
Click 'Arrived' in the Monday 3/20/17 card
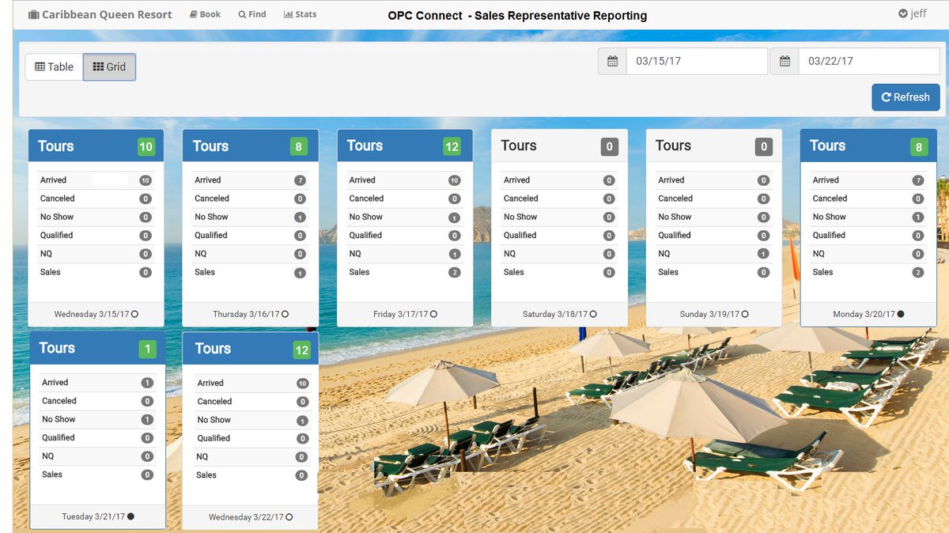[x=826, y=180]
